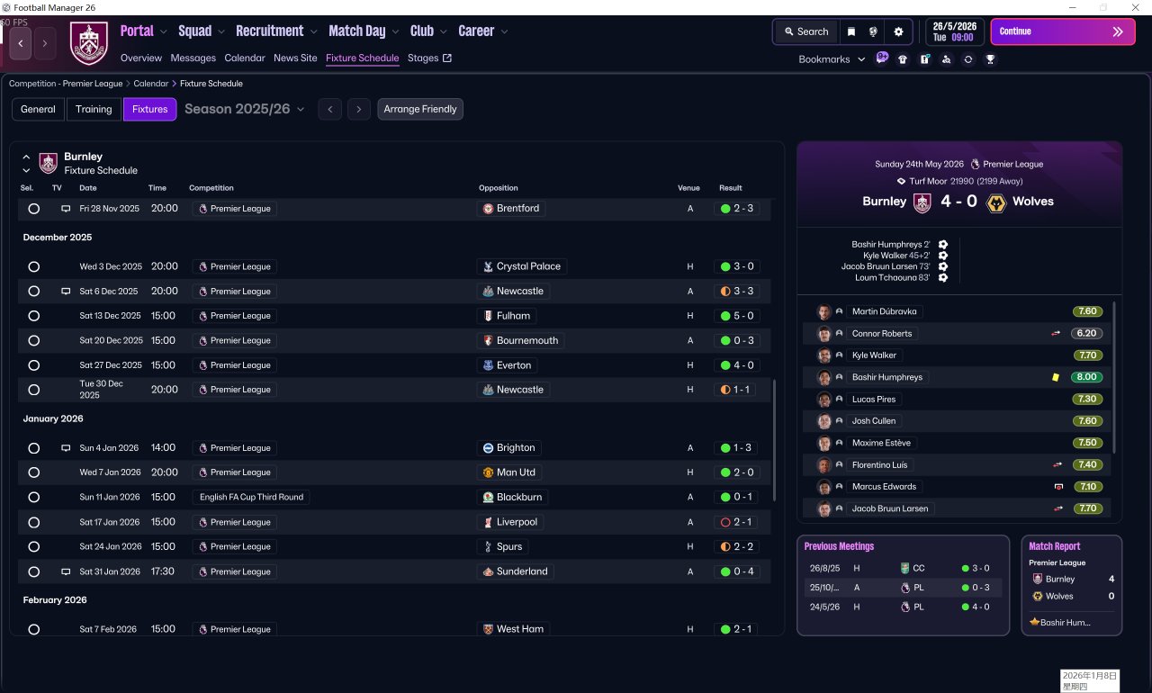The width and height of the screenshot is (1152, 693).
Task: Select the radio button for the Crystal Palace fixture
Action: point(34,267)
